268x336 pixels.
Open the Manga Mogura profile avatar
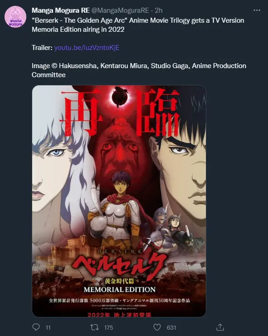tap(15, 17)
